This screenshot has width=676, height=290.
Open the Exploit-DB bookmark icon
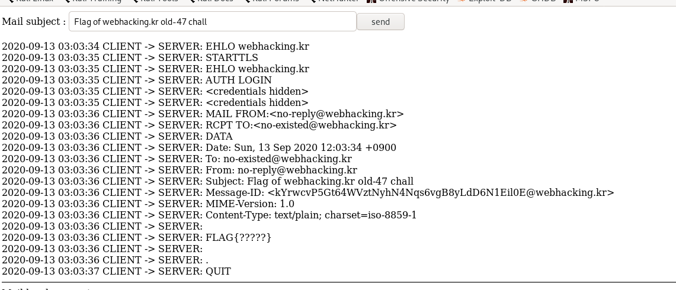coord(462,1)
